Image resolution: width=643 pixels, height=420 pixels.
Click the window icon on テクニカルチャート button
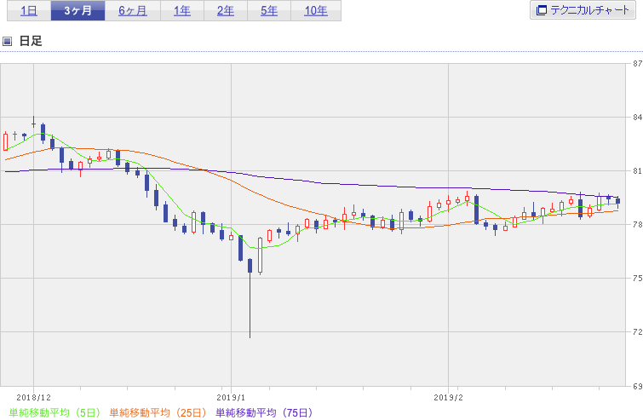coord(542,10)
